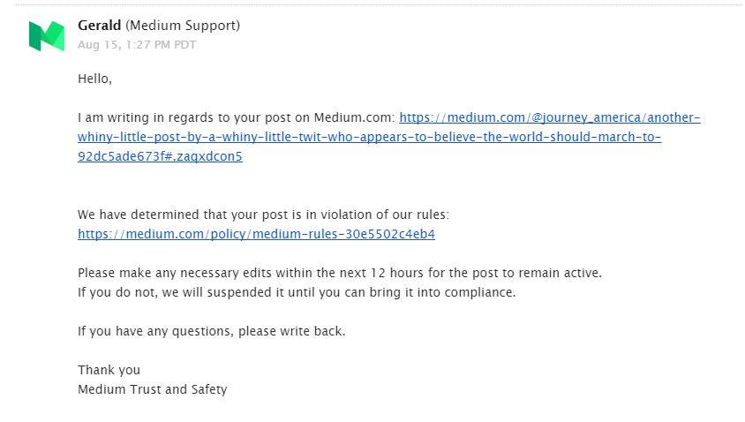Click 'If you have any questions' line
The height and width of the screenshot is (422, 745).
pyautogui.click(x=212, y=331)
